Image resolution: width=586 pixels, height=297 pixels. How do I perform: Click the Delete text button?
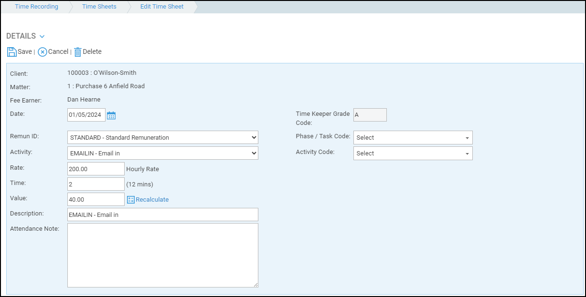[92, 51]
